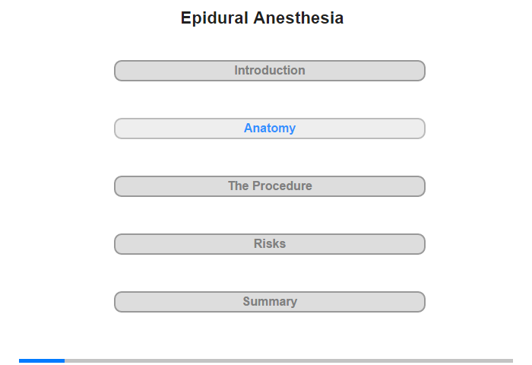Choose the blue Anatomy menu entry
Image resolution: width=532 pixels, height=365 pixels.
tap(269, 129)
